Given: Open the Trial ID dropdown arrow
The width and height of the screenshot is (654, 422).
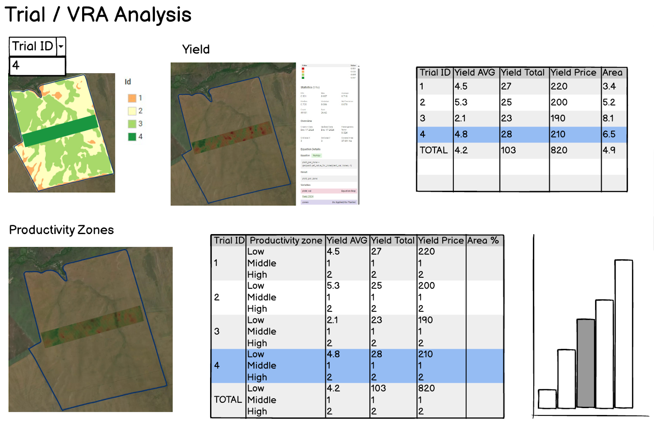Looking at the screenshot, I should [x=61, y=47].
